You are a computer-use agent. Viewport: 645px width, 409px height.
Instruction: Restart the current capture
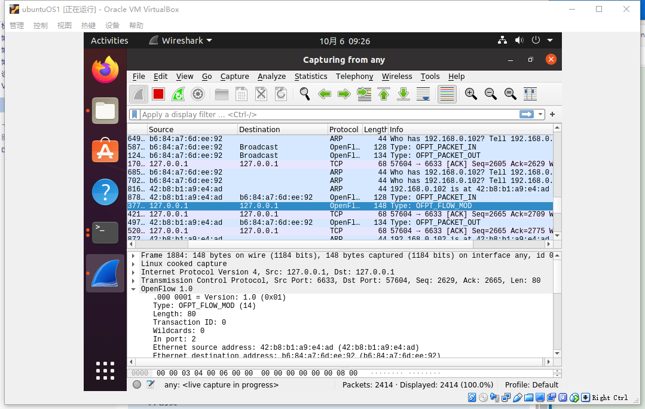tap(178, 94)
